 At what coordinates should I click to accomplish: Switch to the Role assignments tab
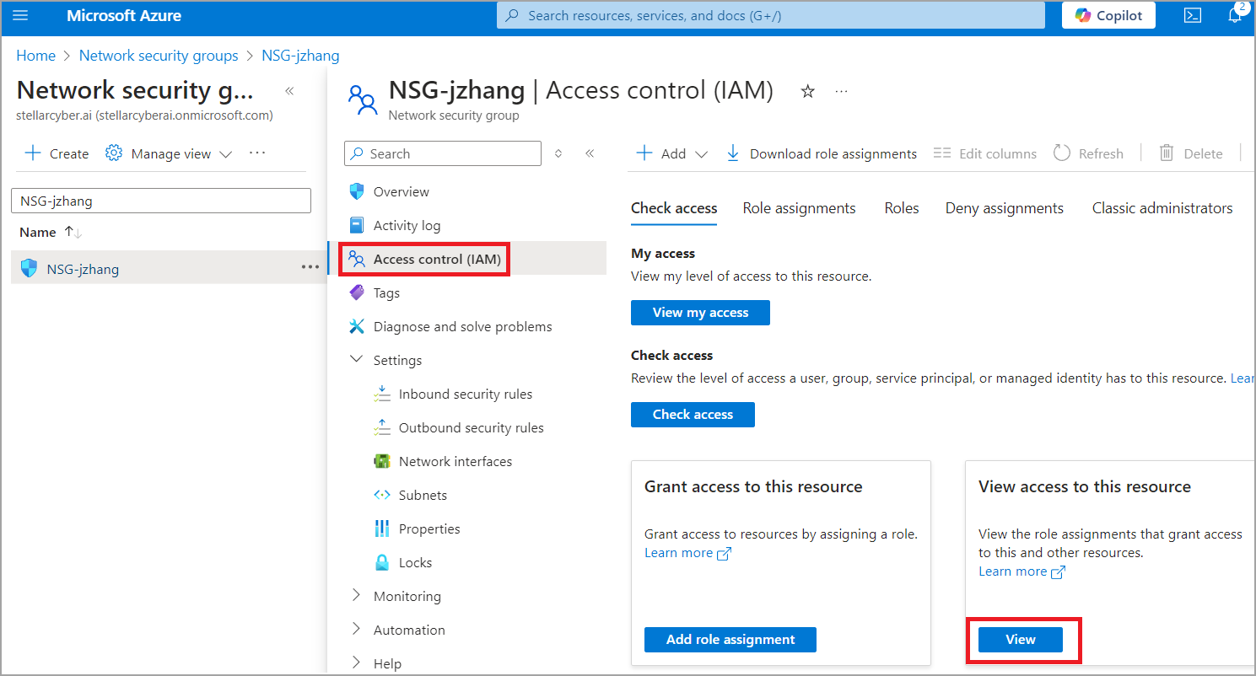click(x=799, y=208)
